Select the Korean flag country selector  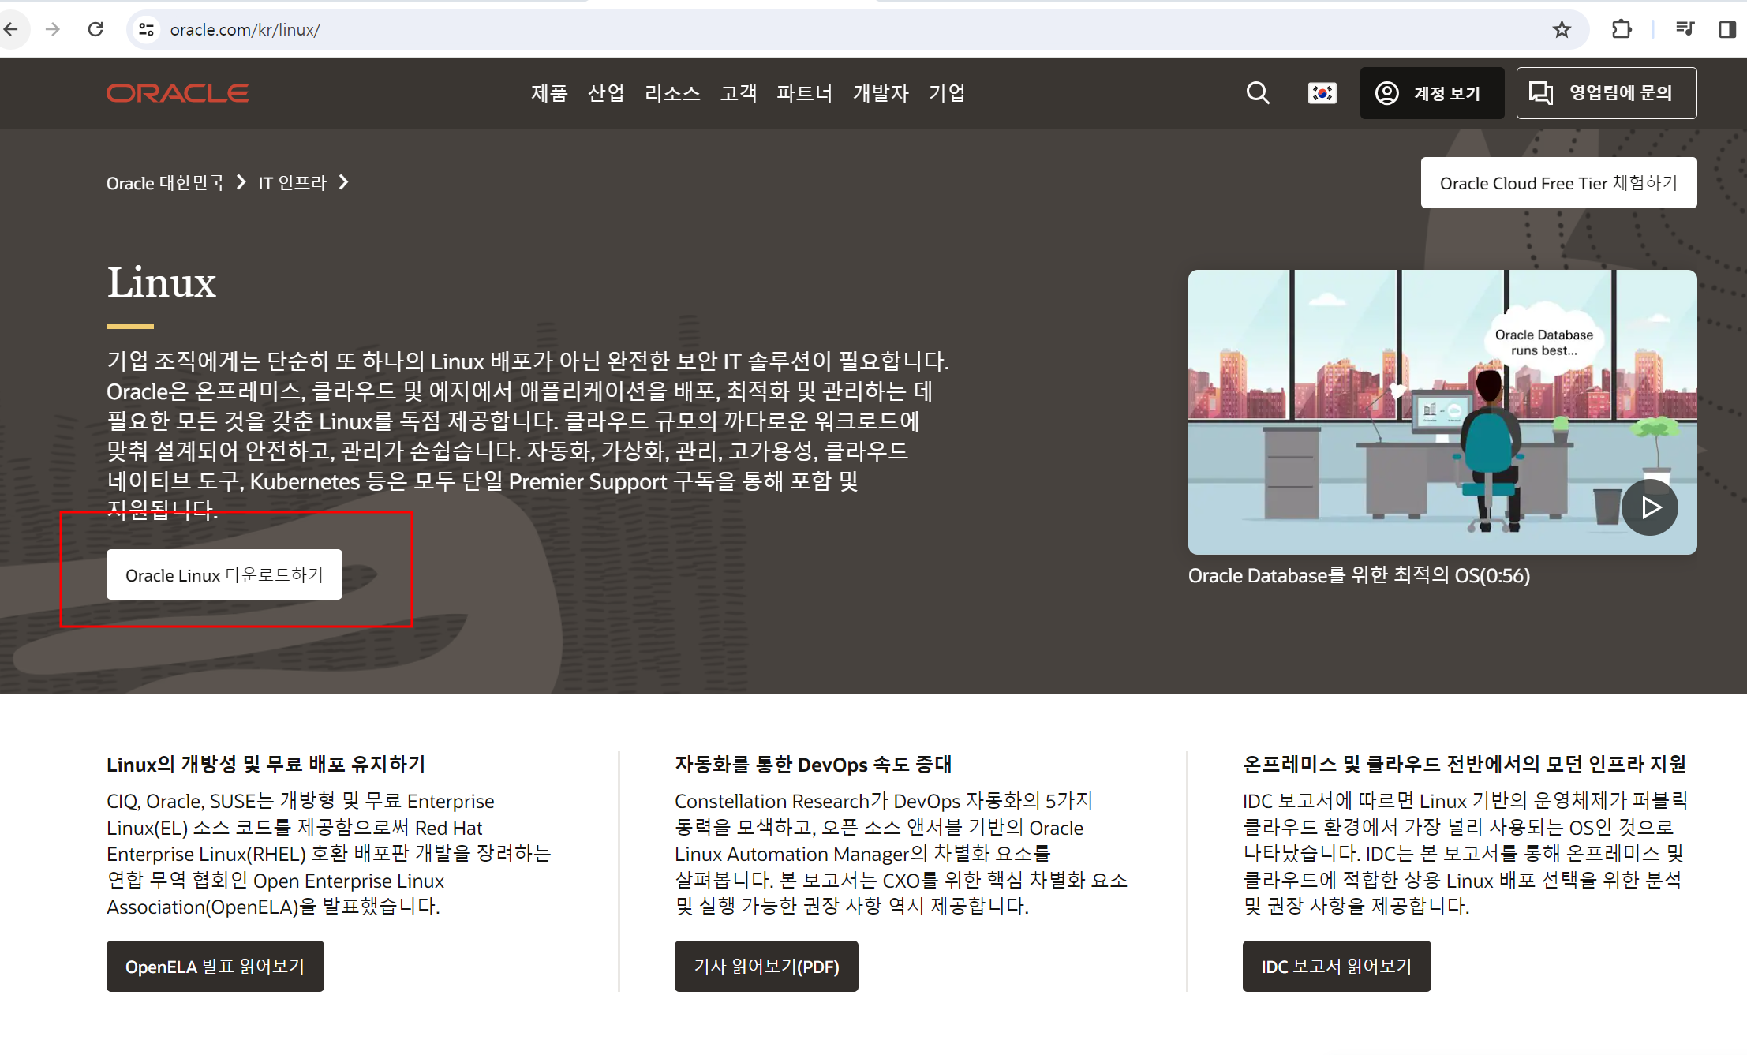(x=1322, y=93)
